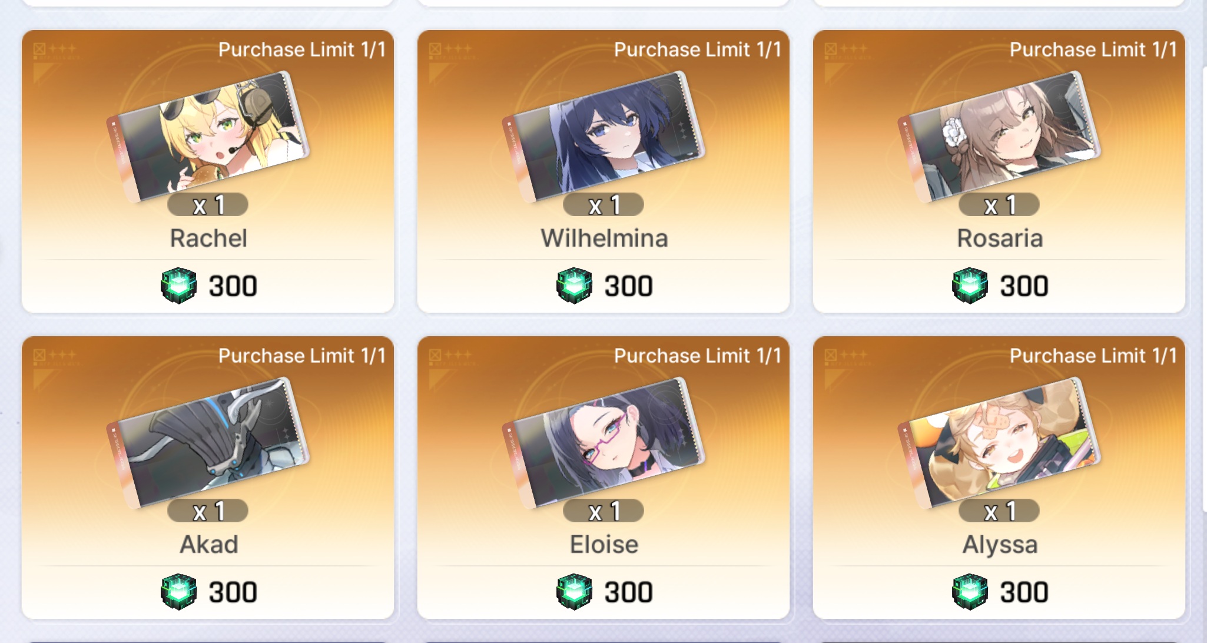The image size is (1207, 643).
Task: Select Akad's character ticket thumbnail
Action: pyautogui.click(x=208, y=443)
